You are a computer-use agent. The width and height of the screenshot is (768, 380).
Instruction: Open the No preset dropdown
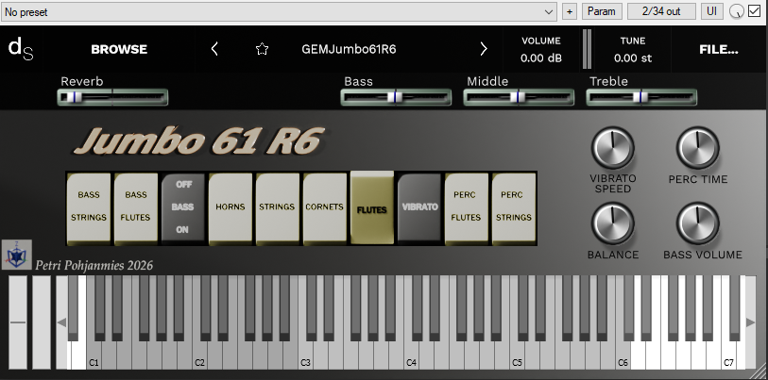click(x=279, y=11)
